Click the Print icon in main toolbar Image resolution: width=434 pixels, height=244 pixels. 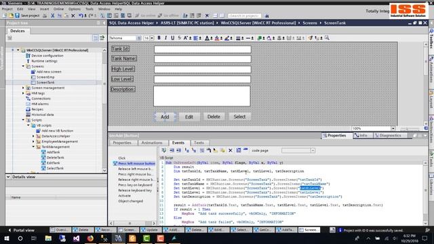click(x=45, y=16)
